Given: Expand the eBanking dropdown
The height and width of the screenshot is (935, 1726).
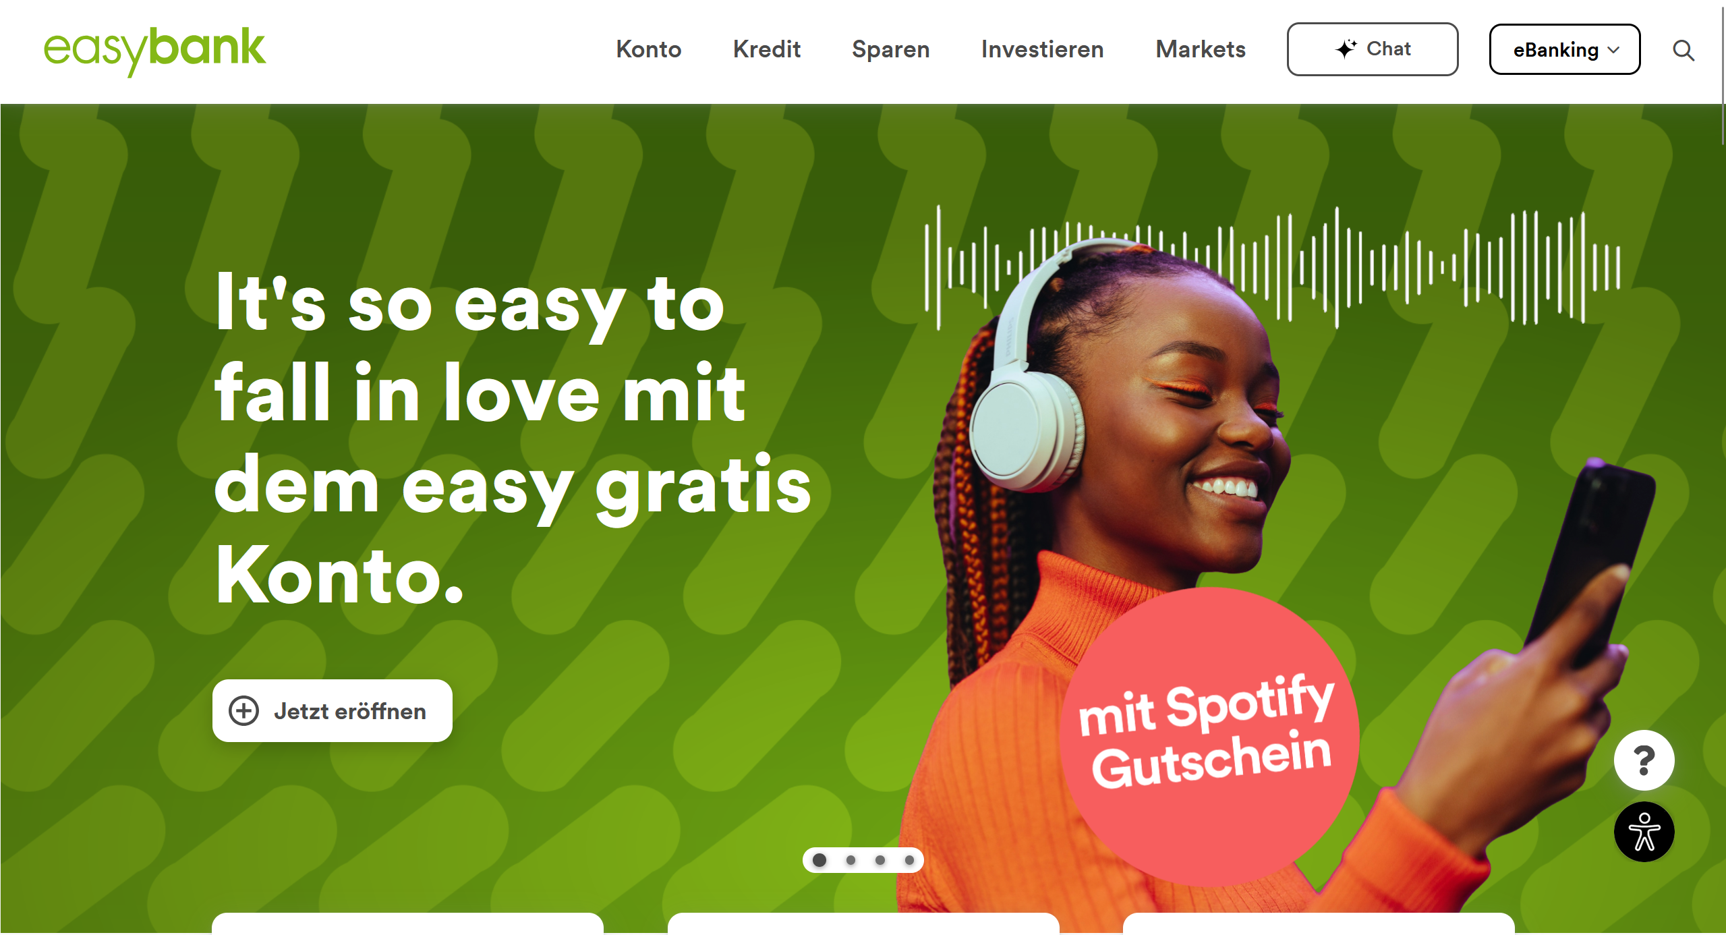Looking at the screenshot, I should 1564,49.
